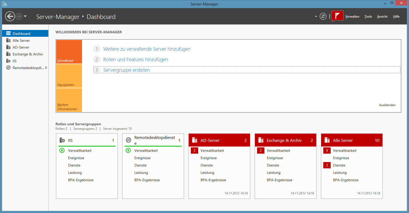Open the Remotedesktopdienste tile title

point(155,141)
